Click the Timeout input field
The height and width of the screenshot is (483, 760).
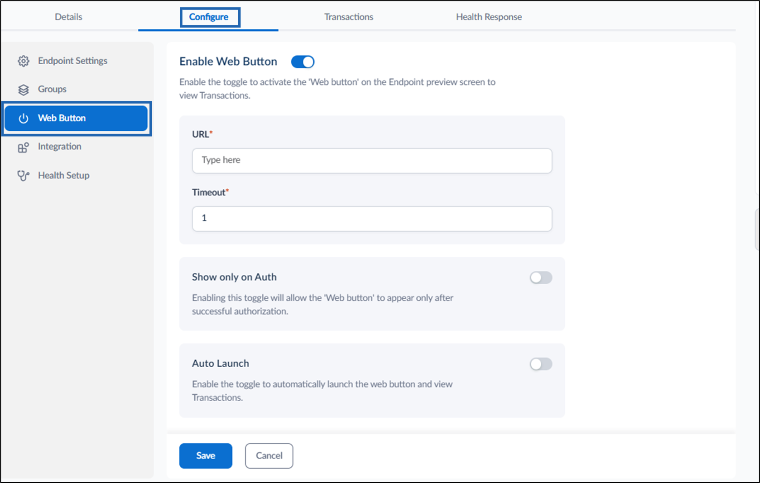(372, 219)
